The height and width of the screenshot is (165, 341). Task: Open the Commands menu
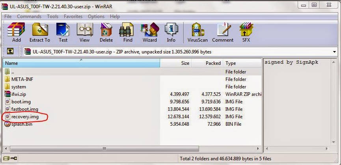(x=29, y=16)
